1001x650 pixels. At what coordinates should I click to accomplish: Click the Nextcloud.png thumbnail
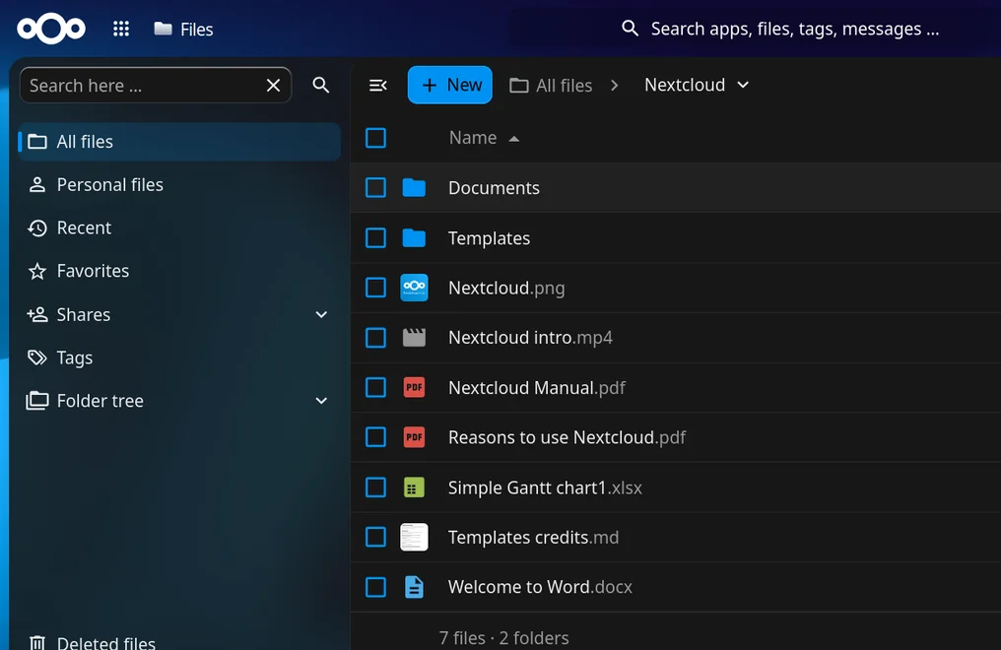coord(415,288)
